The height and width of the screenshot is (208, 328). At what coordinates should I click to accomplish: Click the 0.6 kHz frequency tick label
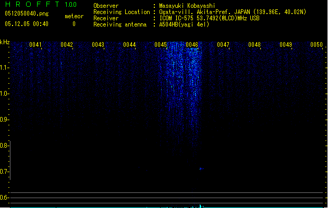coord(4,198)
